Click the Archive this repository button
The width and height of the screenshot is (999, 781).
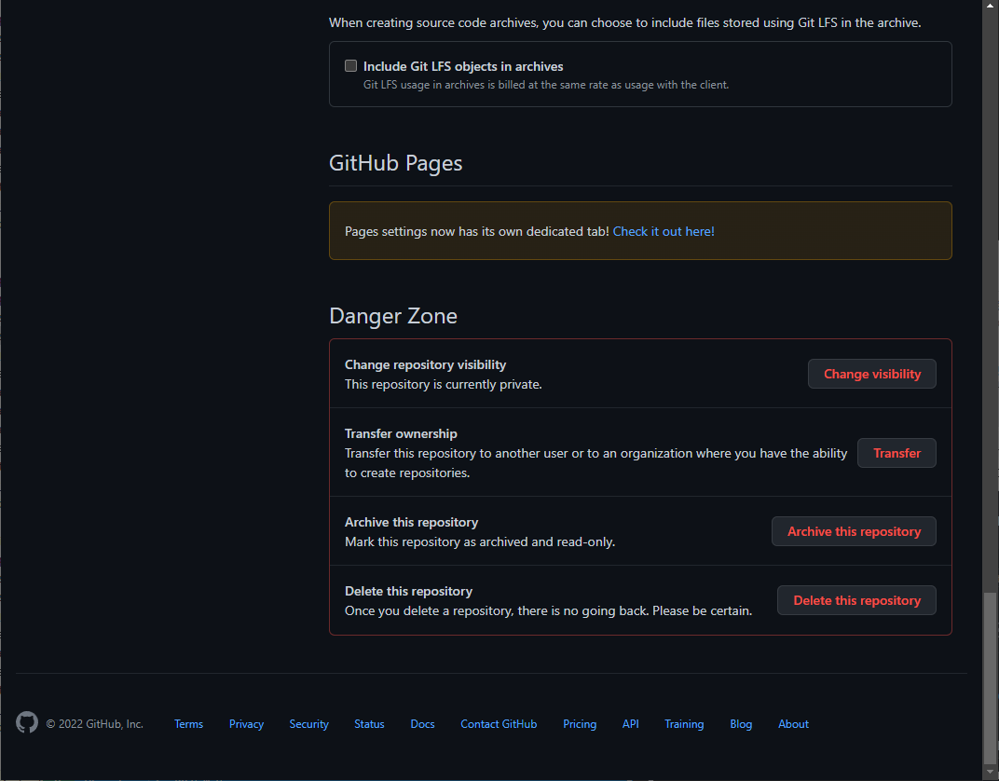(854, 531)
